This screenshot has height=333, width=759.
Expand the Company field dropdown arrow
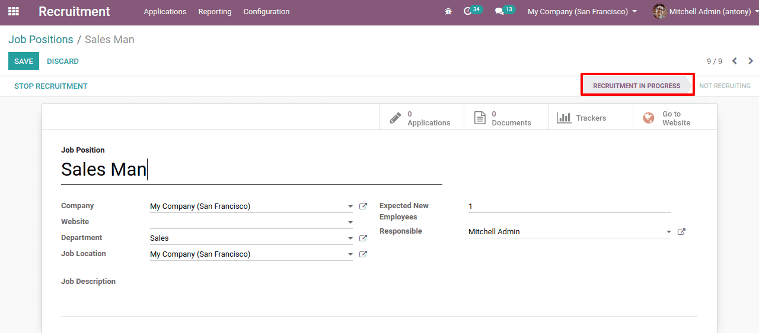point(350,207)
